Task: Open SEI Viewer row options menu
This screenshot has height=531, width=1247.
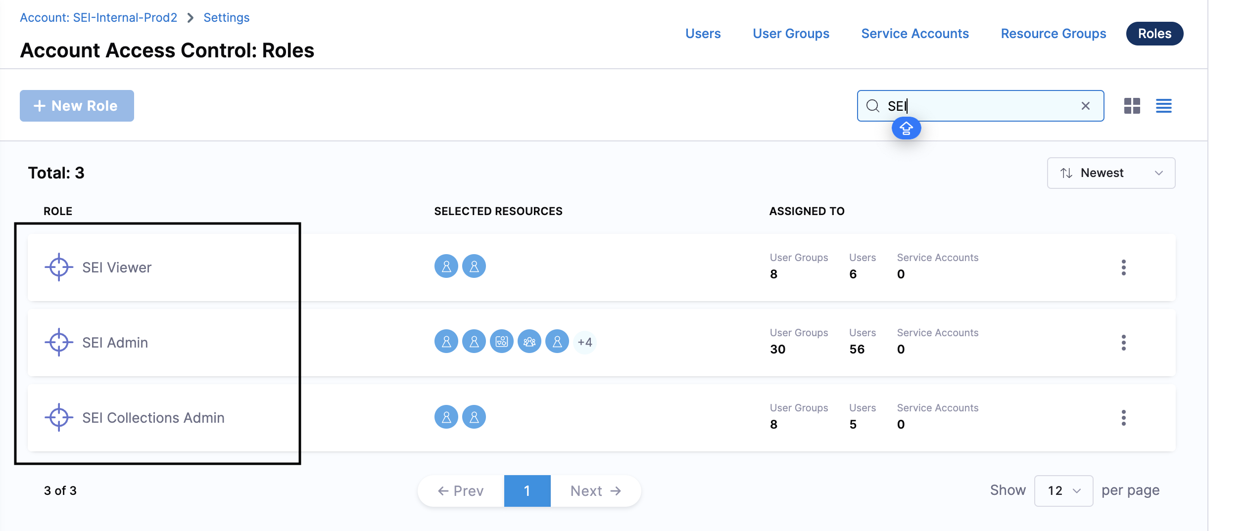Action: pos(1123,267)
